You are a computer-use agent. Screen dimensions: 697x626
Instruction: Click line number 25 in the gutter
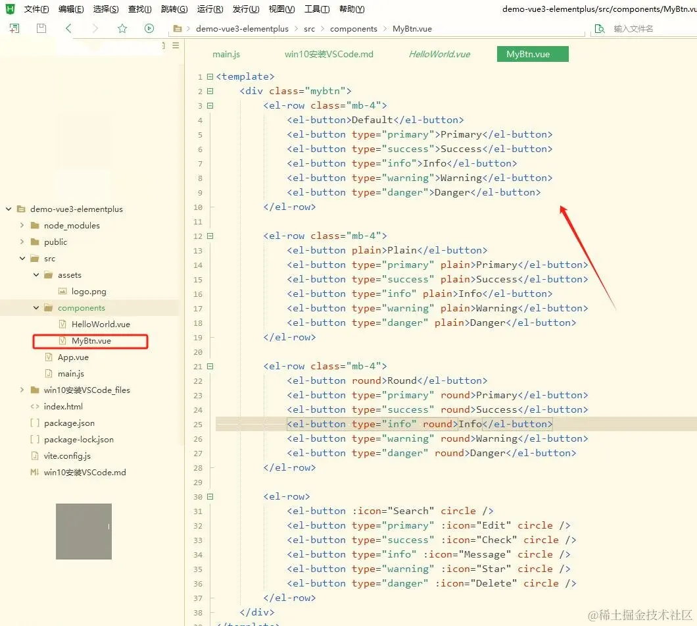(x=198, y=425)
